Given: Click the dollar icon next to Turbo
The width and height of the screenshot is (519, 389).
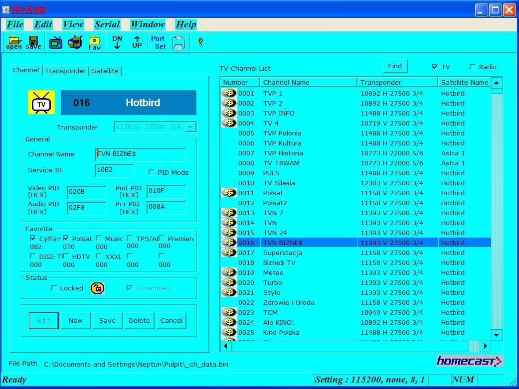Looking at the screenshot, I should tap(229, 282).
